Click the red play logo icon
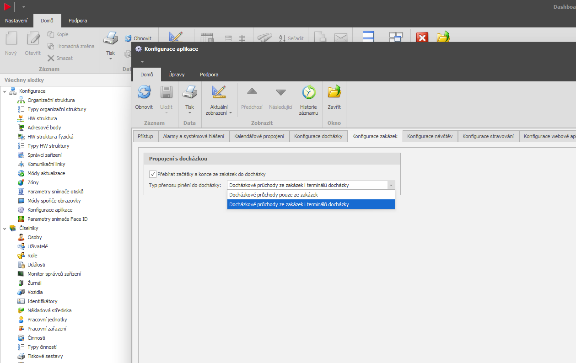 click(7, 7)
